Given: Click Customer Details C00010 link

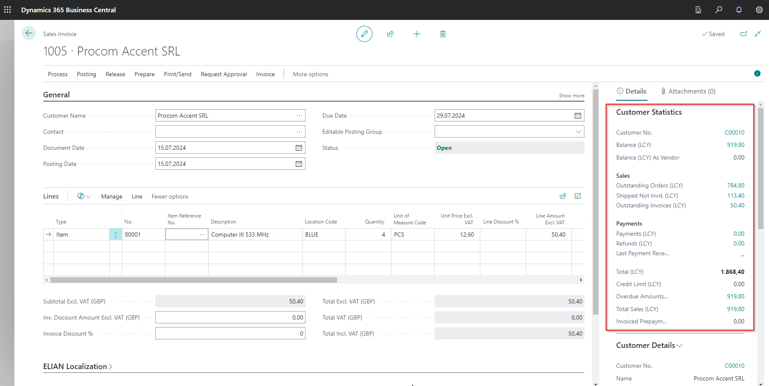Looking at the screenshot, I should tap(734, 366).
